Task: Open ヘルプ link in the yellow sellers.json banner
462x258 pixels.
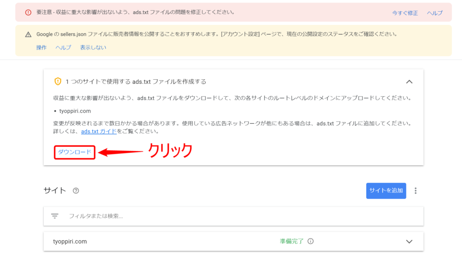Action: pos(63,47)
